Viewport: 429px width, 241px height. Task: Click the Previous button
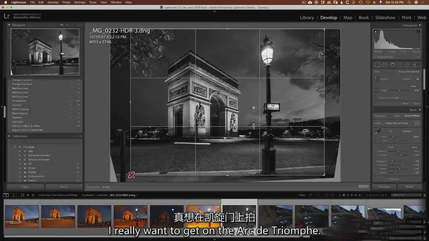tap(384, 187)
